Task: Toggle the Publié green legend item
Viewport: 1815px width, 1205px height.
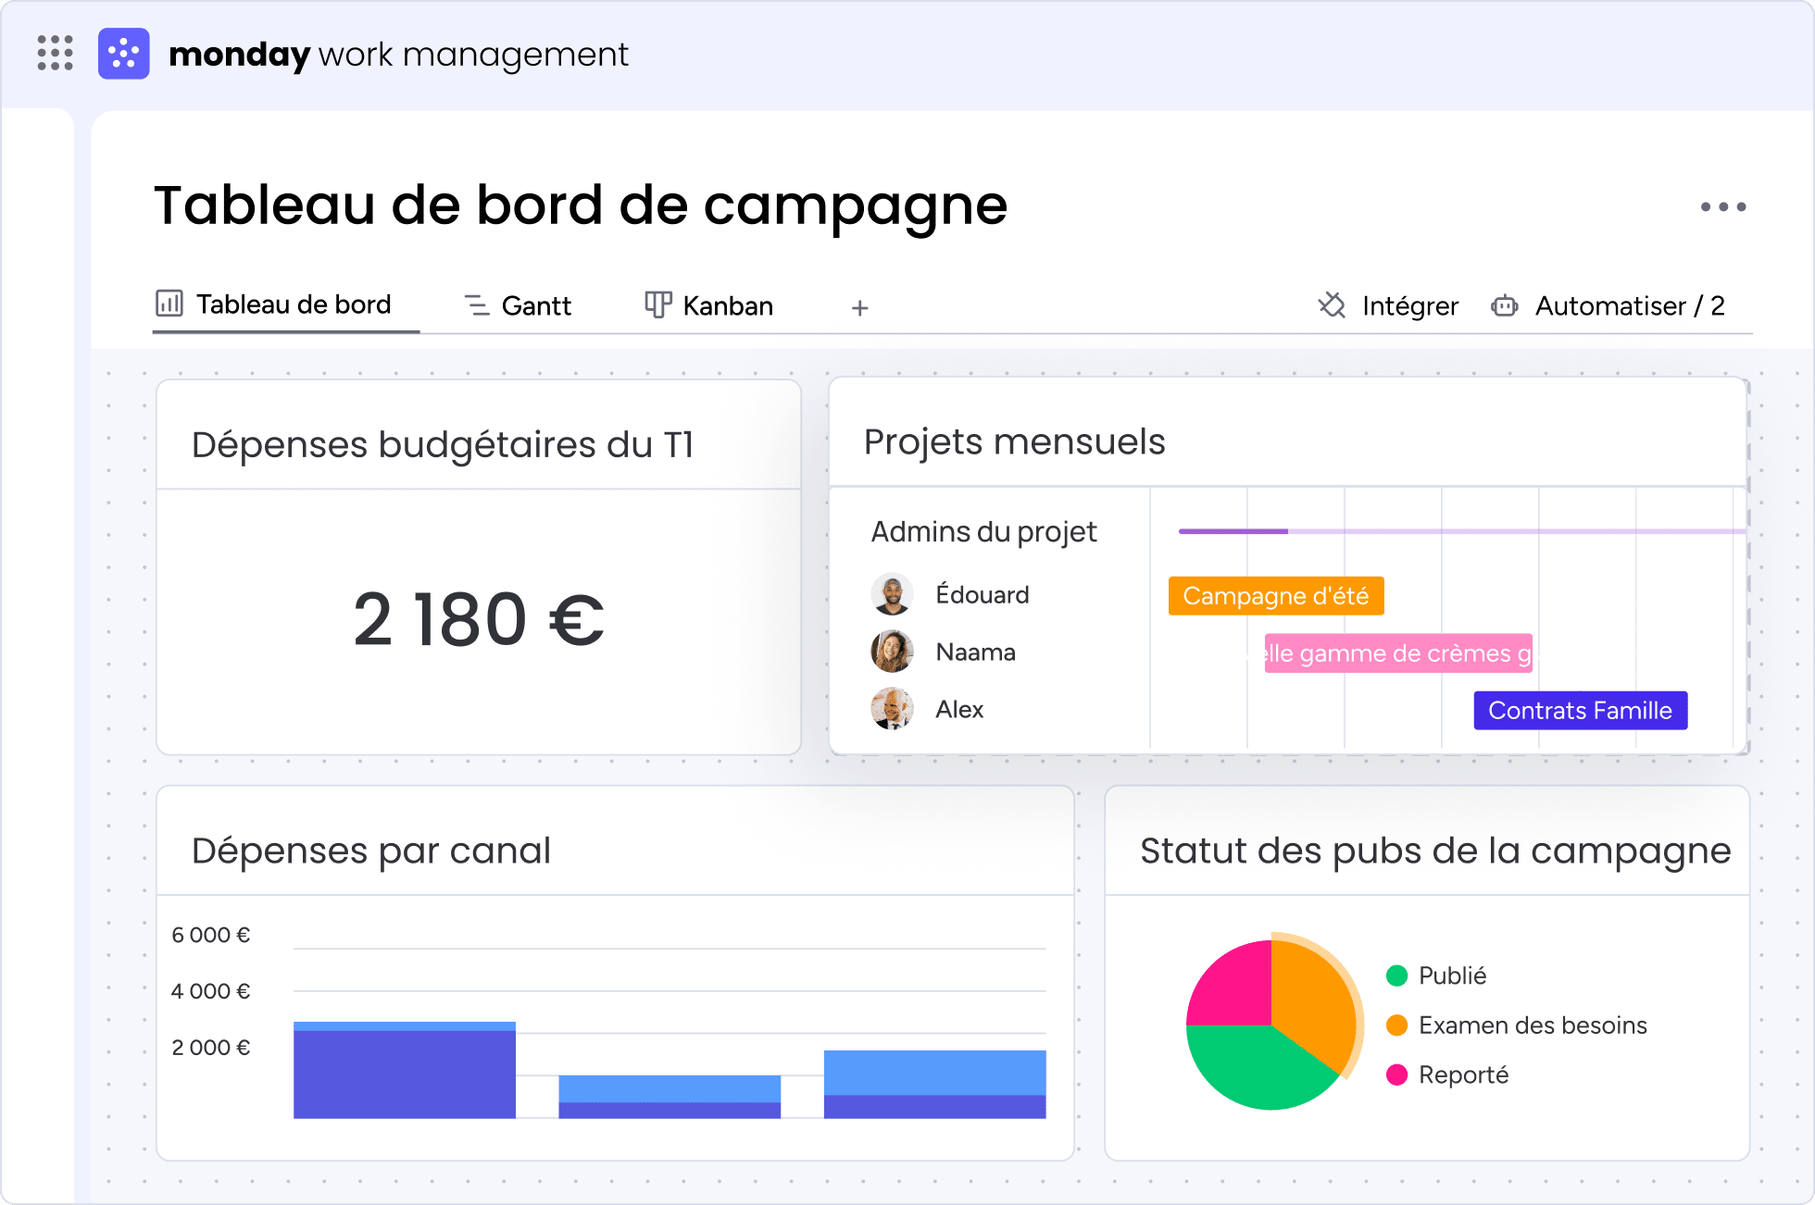Action: 1436,975
